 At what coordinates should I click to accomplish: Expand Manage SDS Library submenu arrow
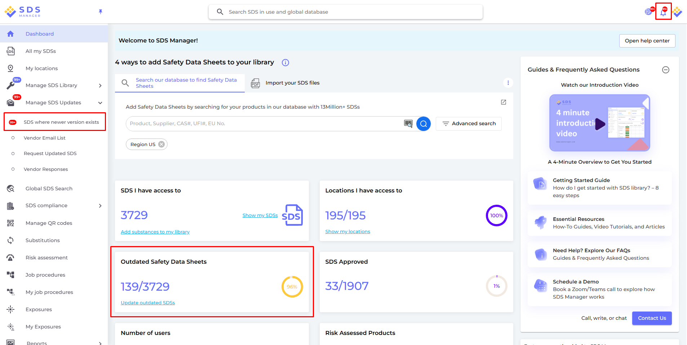point(100,86)
